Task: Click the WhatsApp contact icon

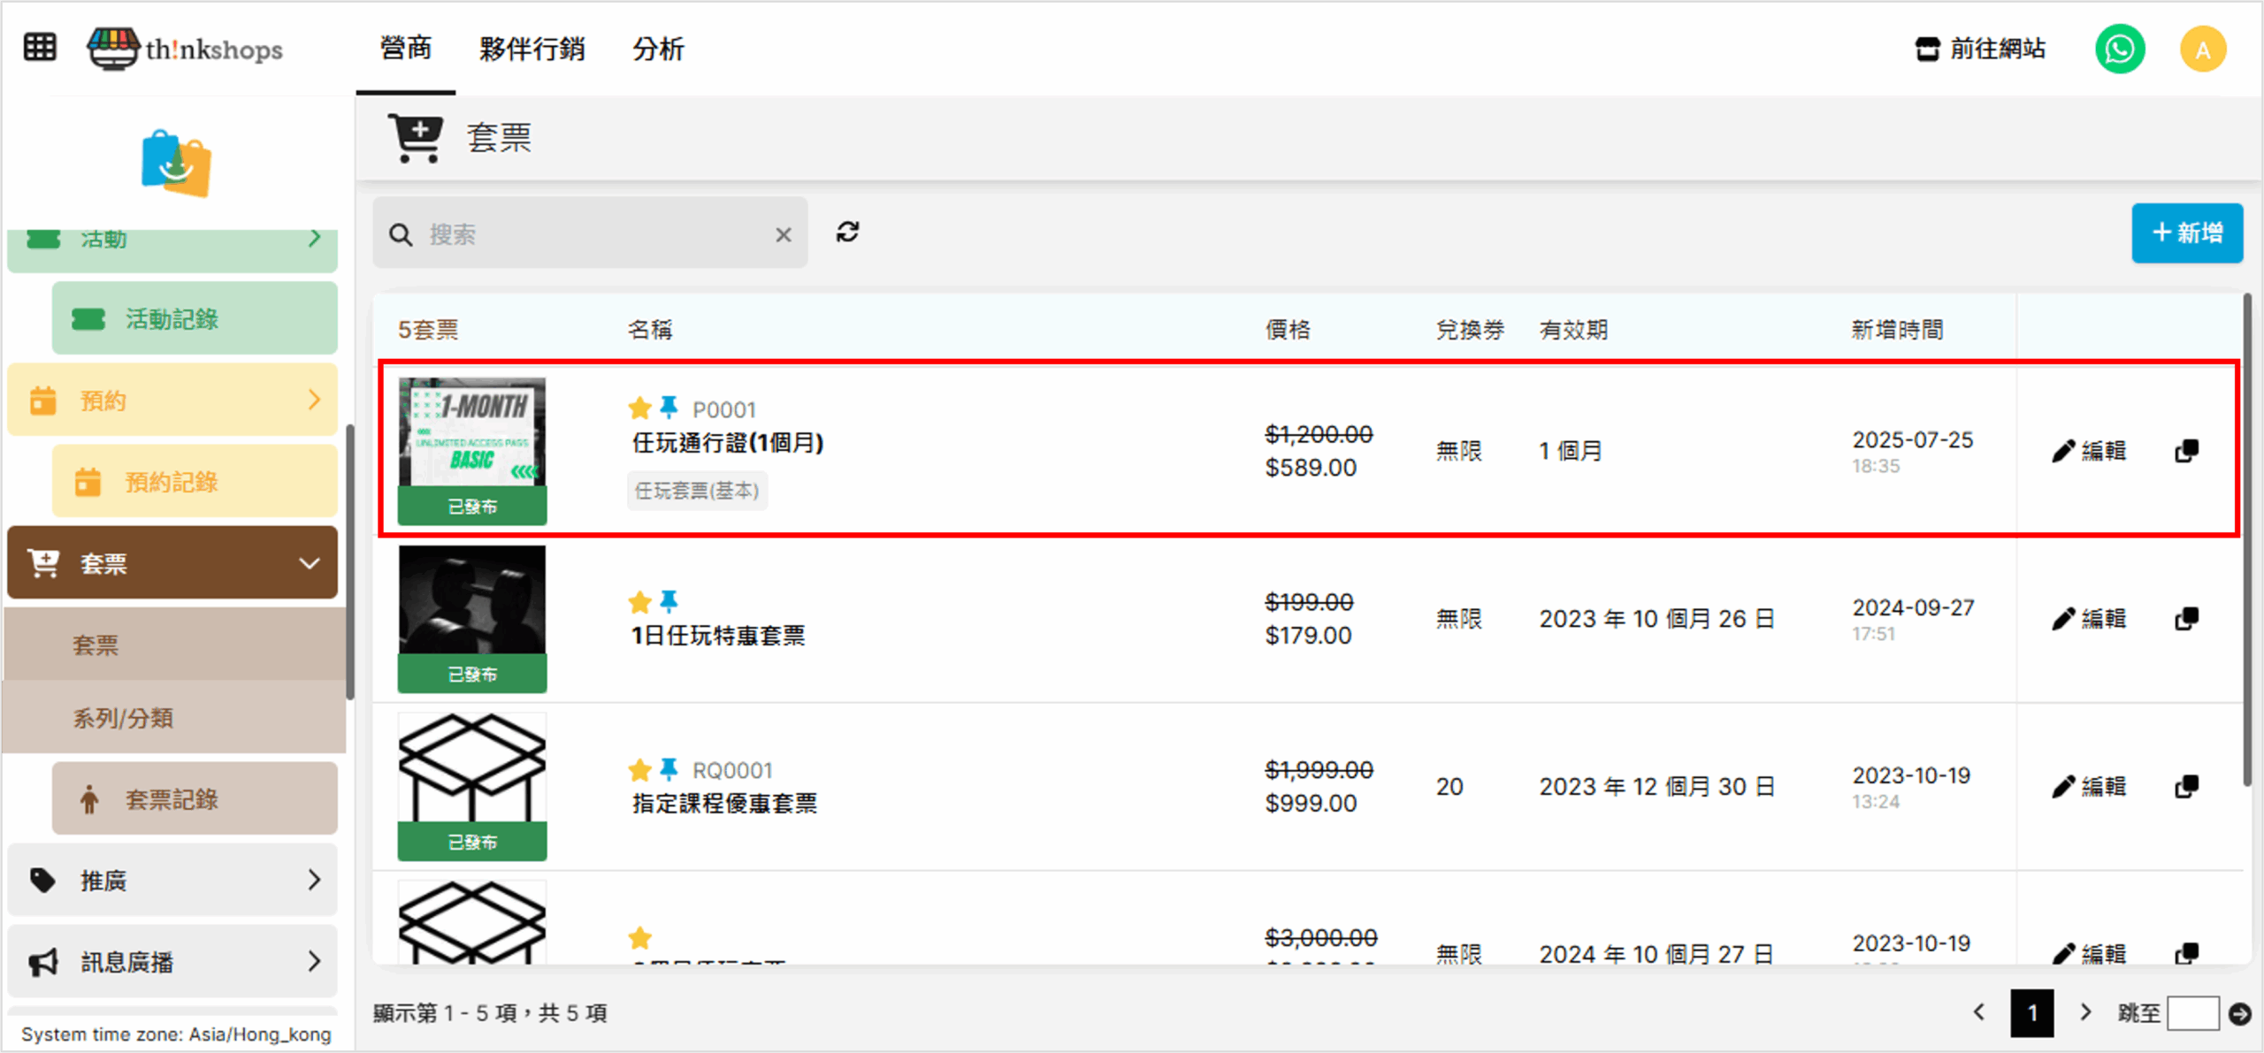Action: tap(2119, 50)
